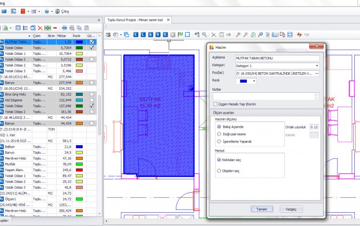The image size is (360, 226).
Task: Click the green plus add icon
Action: click(48, 27)
